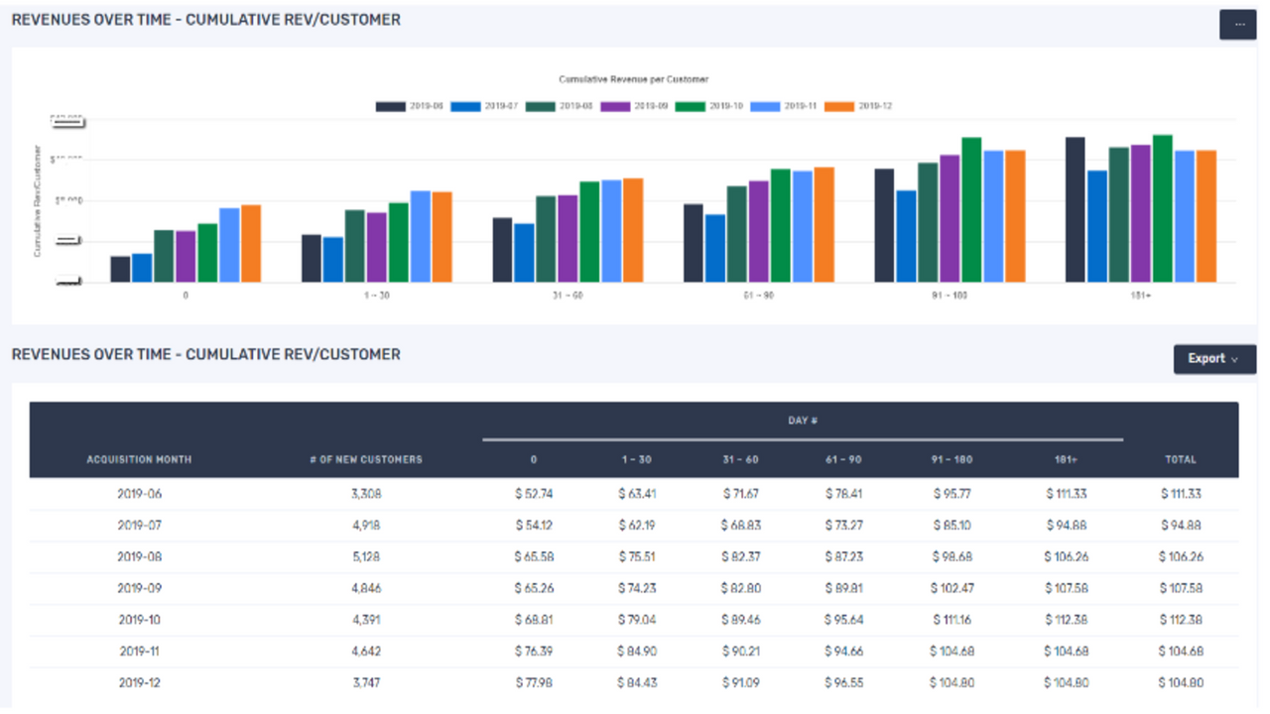Click the Day # header label
This screenshot has width=1270, height=714.
click(803, 421)
